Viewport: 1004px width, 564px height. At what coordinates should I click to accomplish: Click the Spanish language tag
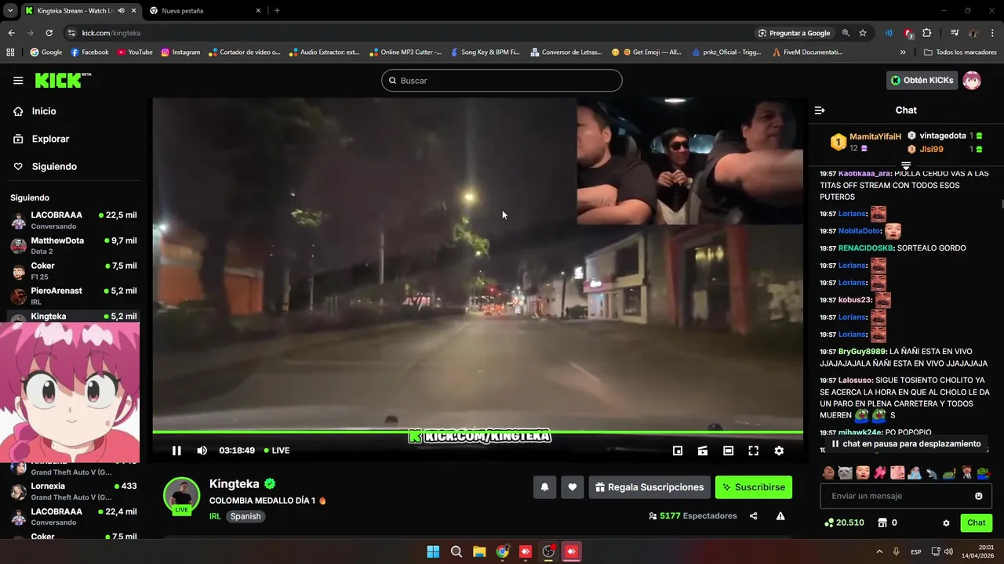point(246,516)
